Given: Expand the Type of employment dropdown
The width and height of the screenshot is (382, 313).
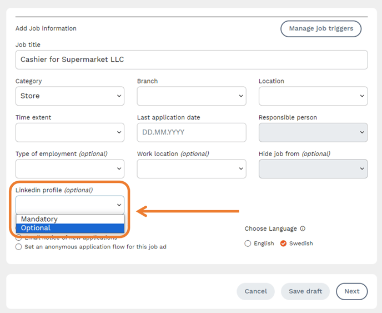Looking at the screenshot, I should point(69,168).
